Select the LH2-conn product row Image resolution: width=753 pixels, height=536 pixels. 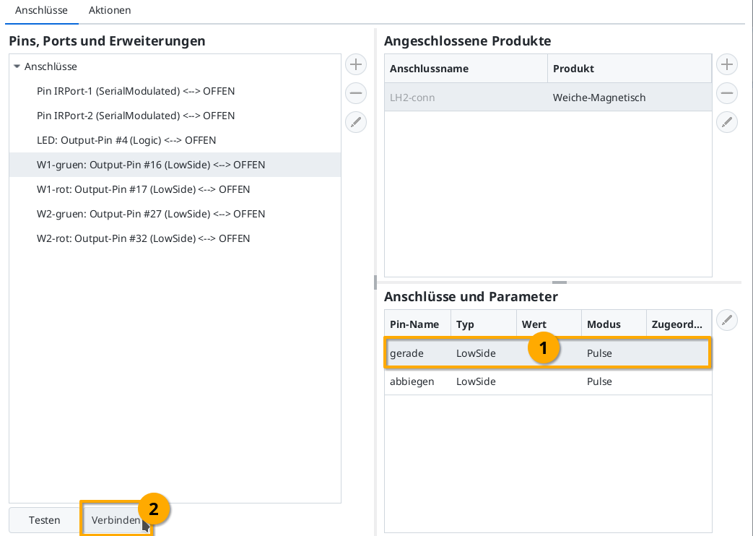505,98
